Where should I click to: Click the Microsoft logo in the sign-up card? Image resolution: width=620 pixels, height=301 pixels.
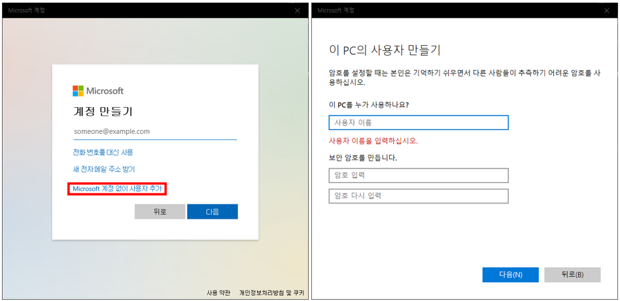[x=98, y=91]
